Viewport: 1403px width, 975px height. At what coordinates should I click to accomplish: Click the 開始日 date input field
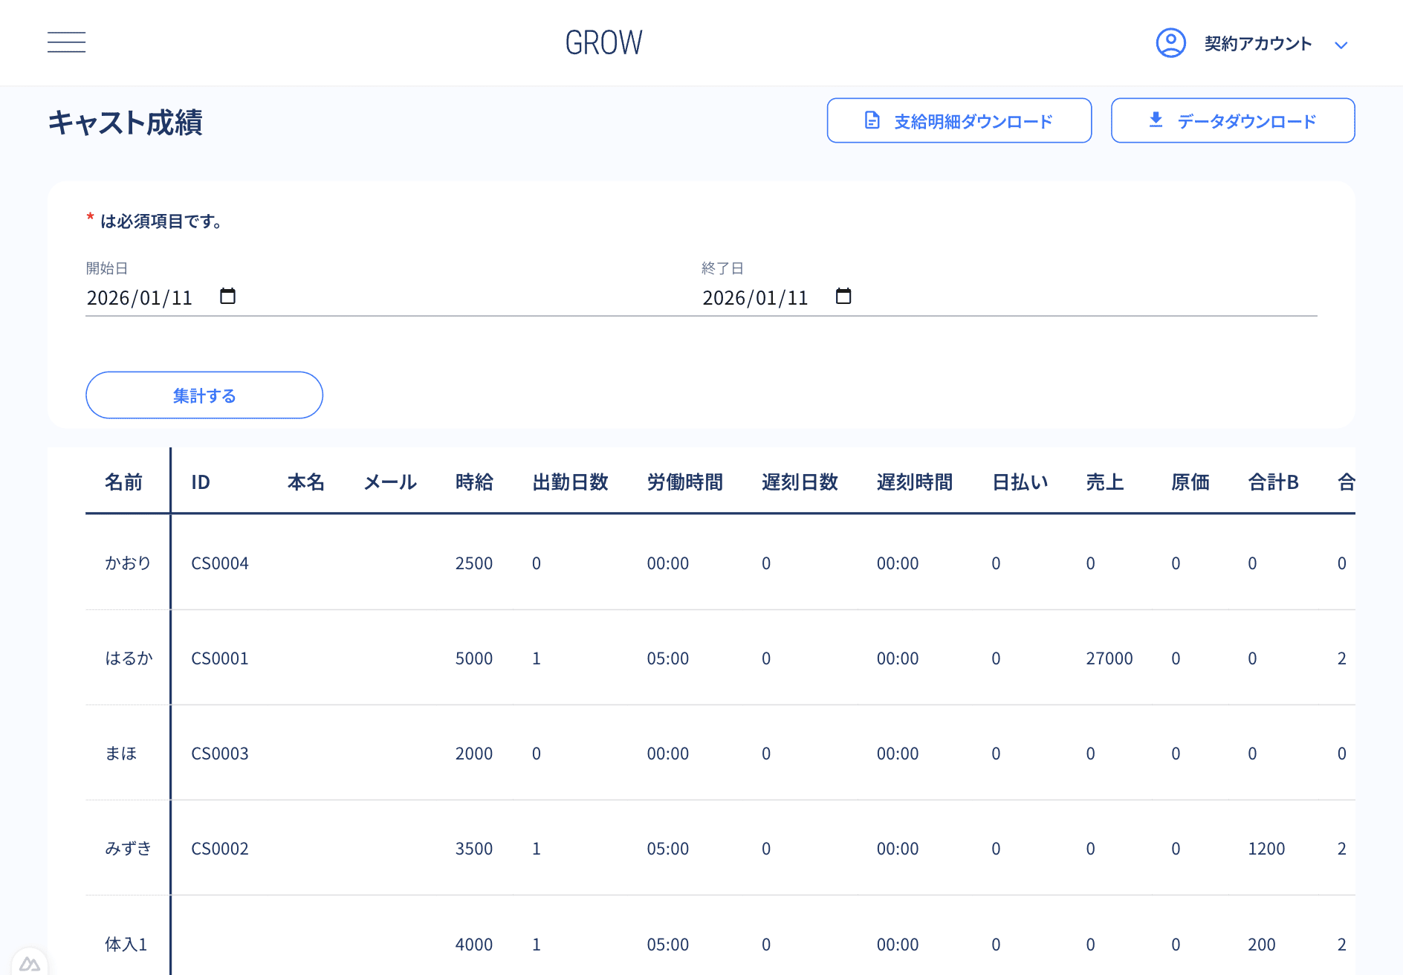140,298
